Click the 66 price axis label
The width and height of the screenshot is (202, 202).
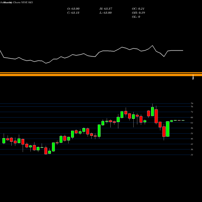(x=192, y=118)
